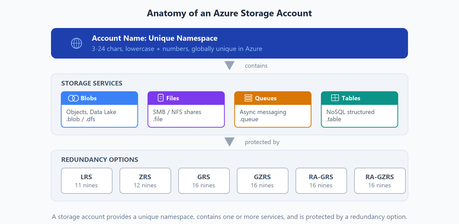Click '.blob / .dfs' endpoint text
This screenshot has height=224, width=459.
(81, 119)
